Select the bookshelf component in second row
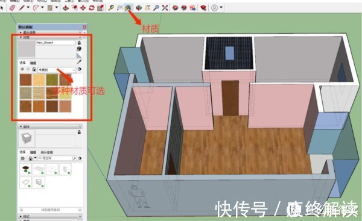 click(x=39, y=182)
